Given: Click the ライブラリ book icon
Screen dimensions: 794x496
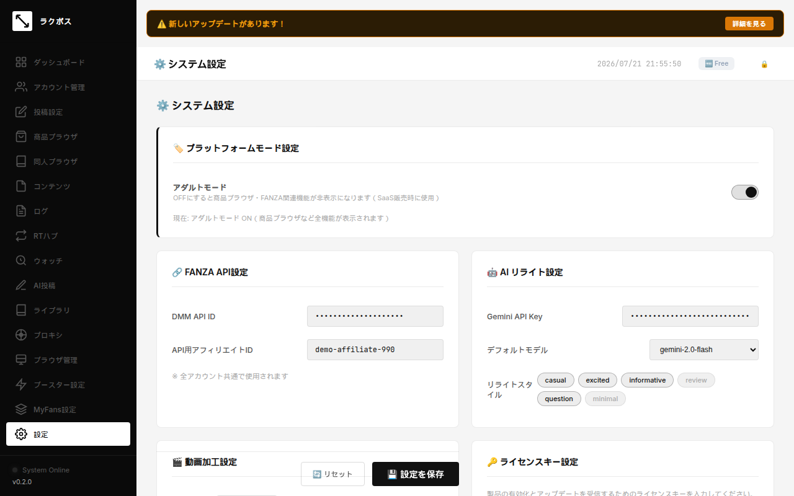Looking at the screenshot, I should coord(21,310).
